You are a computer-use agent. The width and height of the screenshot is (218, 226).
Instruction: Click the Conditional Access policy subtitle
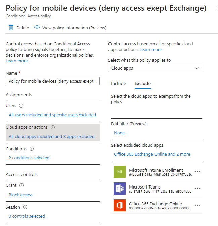tap(28, 16)
